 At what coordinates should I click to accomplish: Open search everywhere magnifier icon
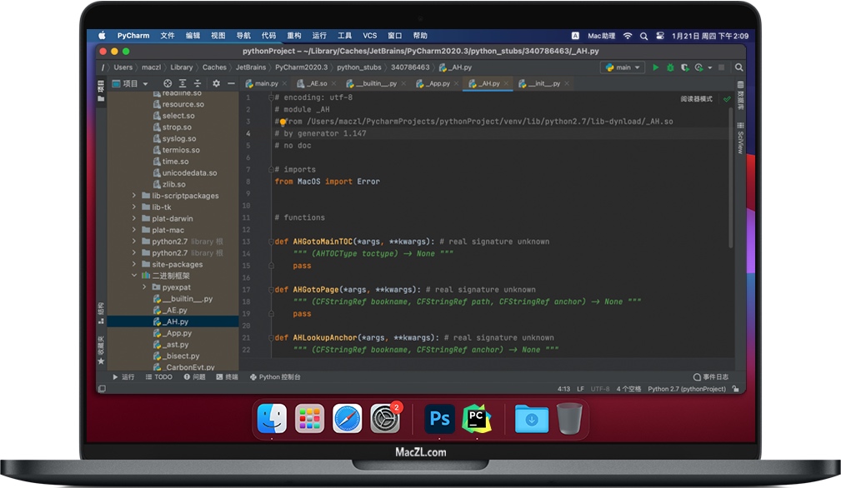[738, 67]
